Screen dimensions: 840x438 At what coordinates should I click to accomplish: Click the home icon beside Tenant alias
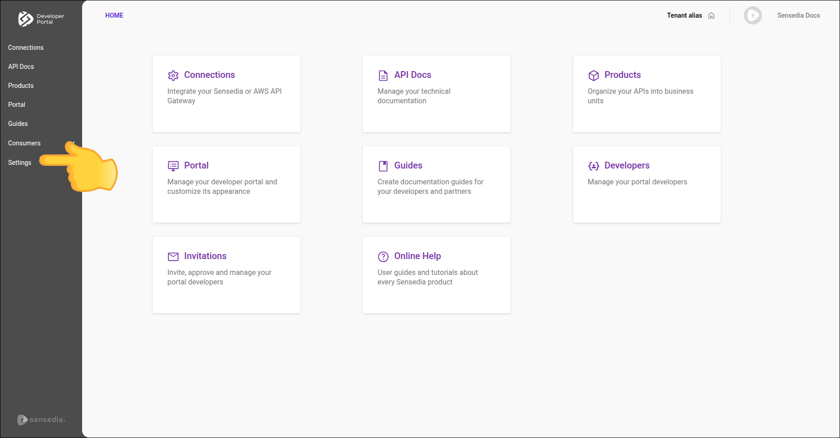coord(711,16)
